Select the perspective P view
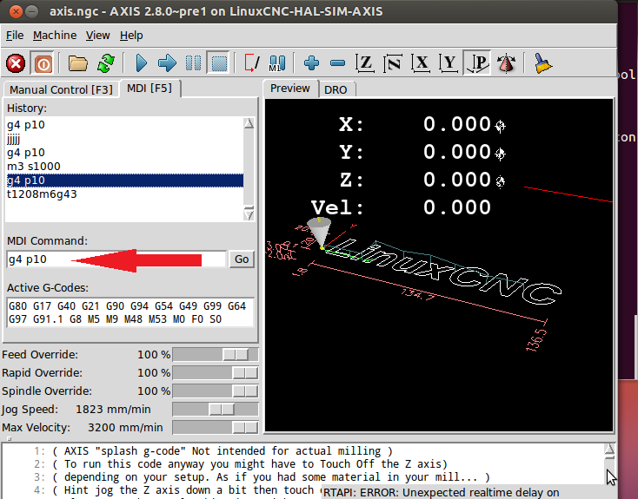Viewport: 638px width, 499px height. [477, 63]
